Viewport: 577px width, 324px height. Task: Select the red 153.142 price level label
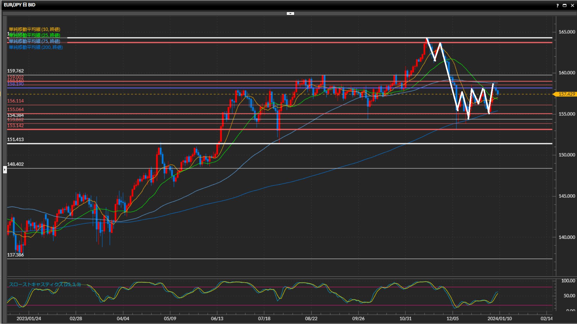tap(15, 126)
